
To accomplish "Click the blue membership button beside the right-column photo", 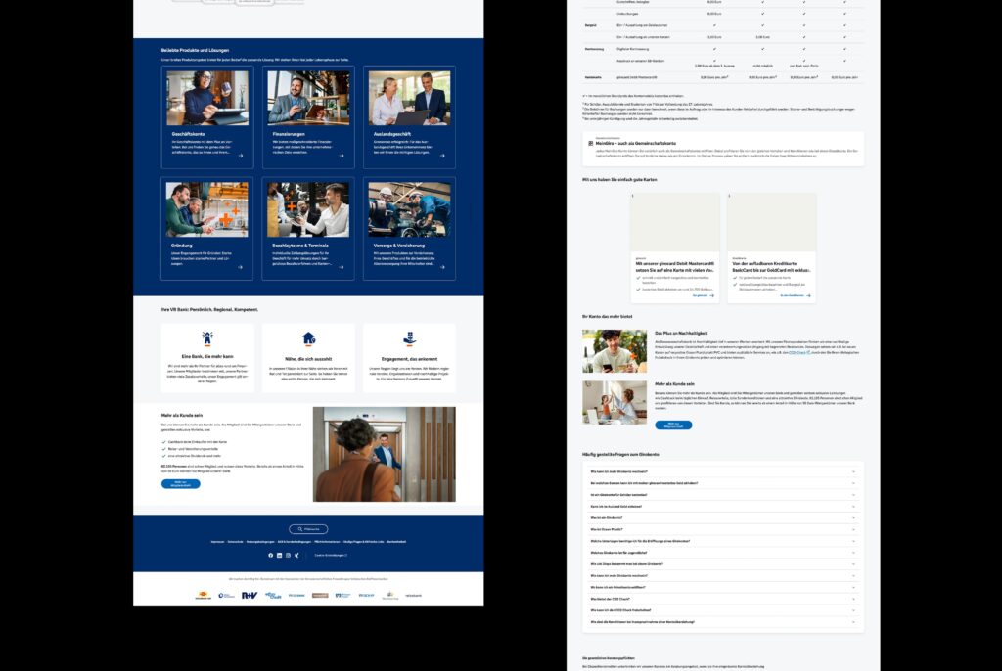I will click(x=673, y=425).
